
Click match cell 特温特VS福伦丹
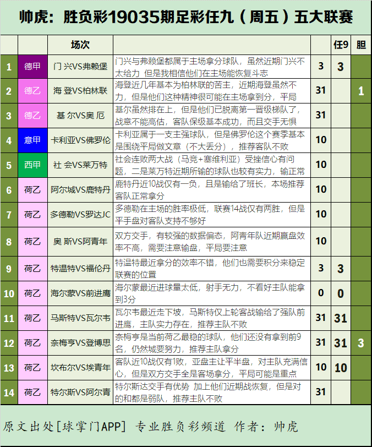(x=80, y=269)
